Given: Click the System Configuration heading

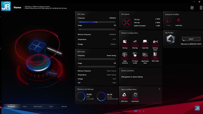Looking at the screenshot, I should [130, 33].
